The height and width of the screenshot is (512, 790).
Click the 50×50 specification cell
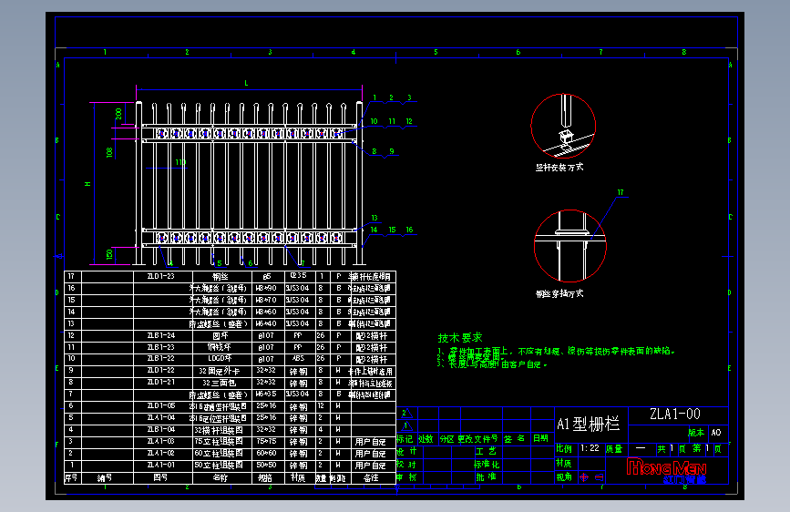pos(266,465)
